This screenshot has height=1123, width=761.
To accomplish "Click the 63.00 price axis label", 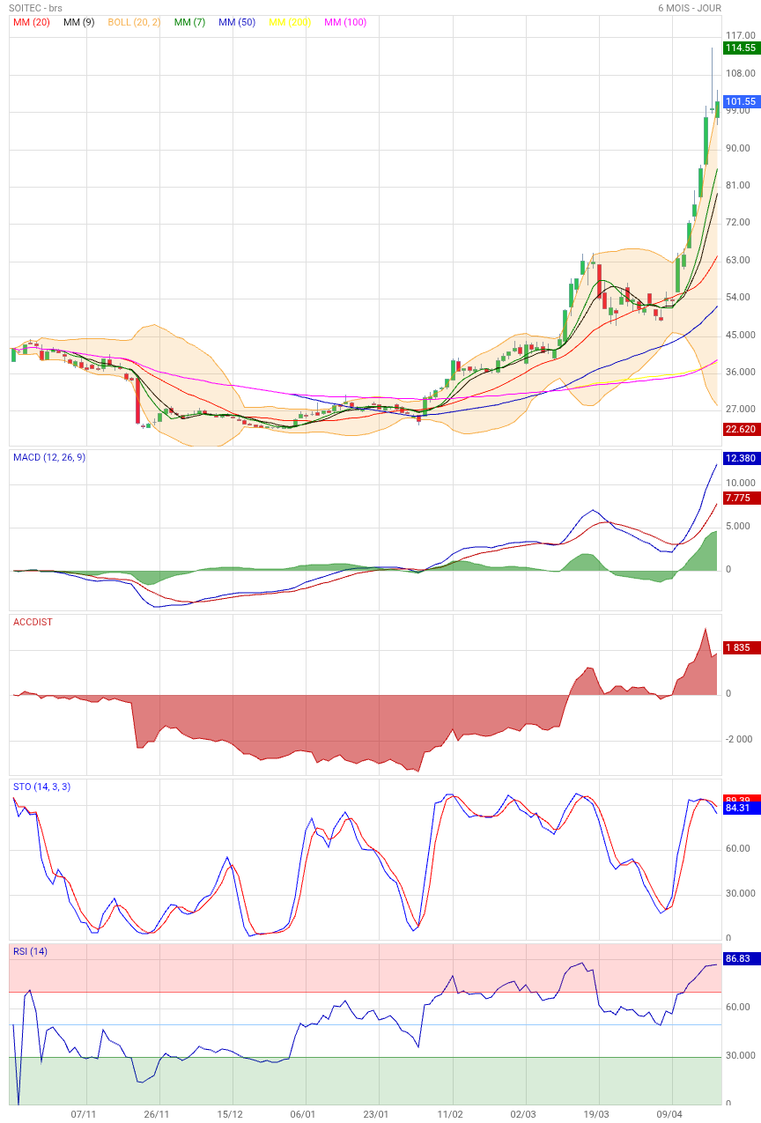I will click(x=738, y=260).
